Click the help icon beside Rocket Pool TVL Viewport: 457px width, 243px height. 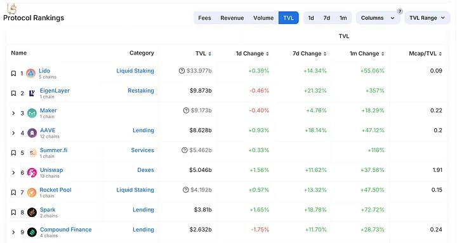click(185, 190)
